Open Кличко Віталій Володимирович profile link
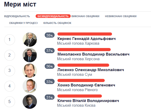 [x=88, y=101]
